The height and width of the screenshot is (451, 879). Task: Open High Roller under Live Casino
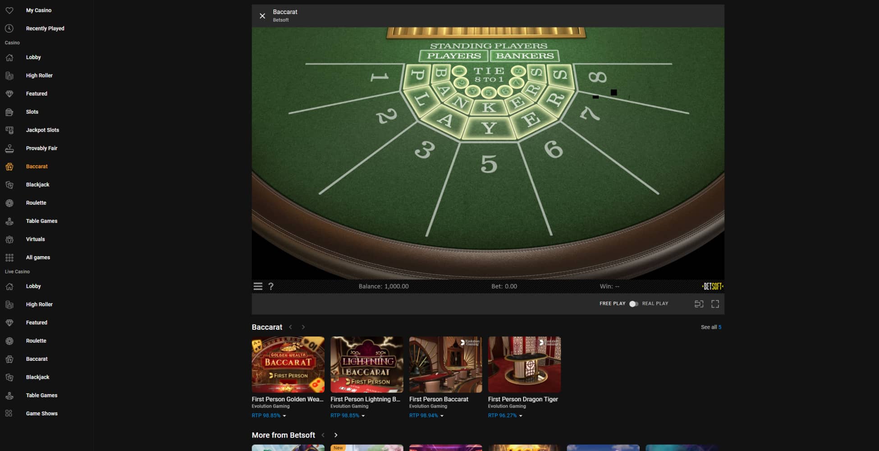[39, 304]
